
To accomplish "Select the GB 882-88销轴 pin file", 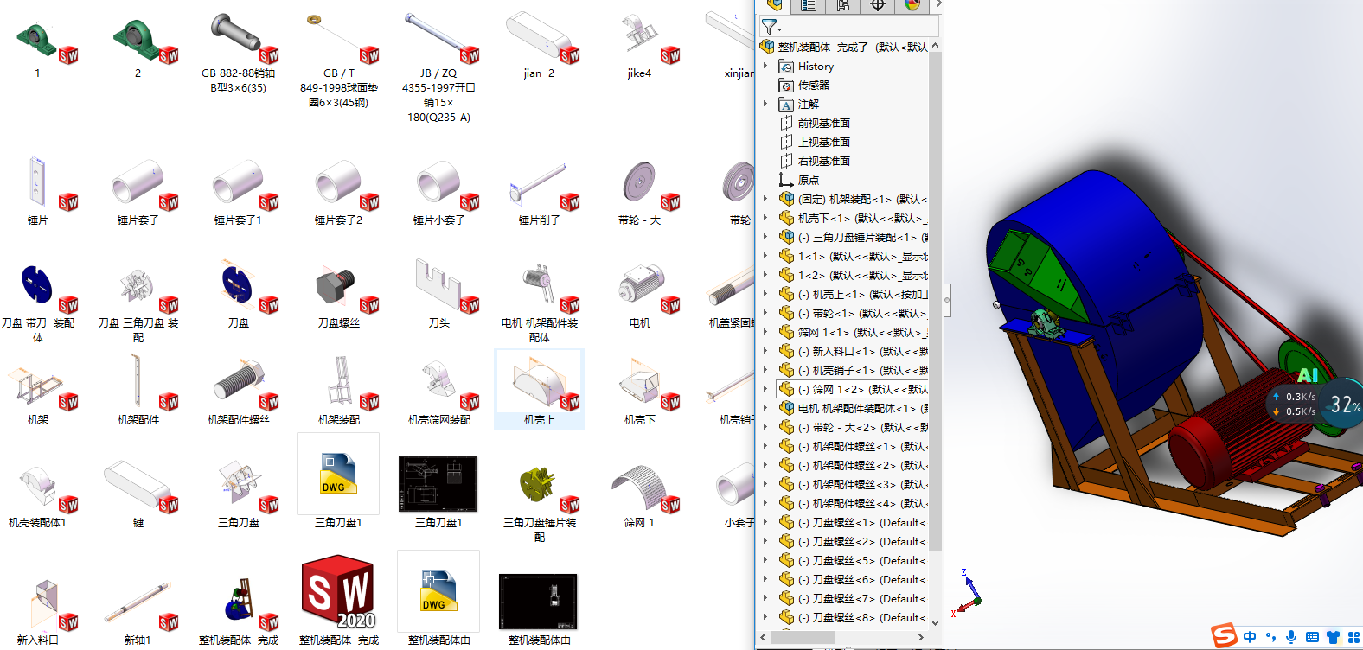I will 238,54.
